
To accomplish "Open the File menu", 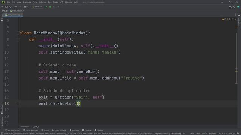I will pyautogui.click(x=8, y=3).
